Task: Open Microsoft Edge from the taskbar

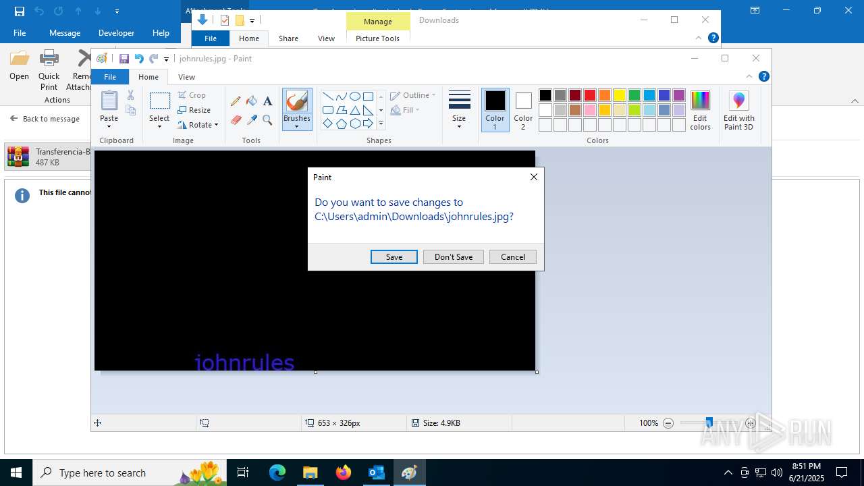Action: pyautogui.click(x=277, y=473)
